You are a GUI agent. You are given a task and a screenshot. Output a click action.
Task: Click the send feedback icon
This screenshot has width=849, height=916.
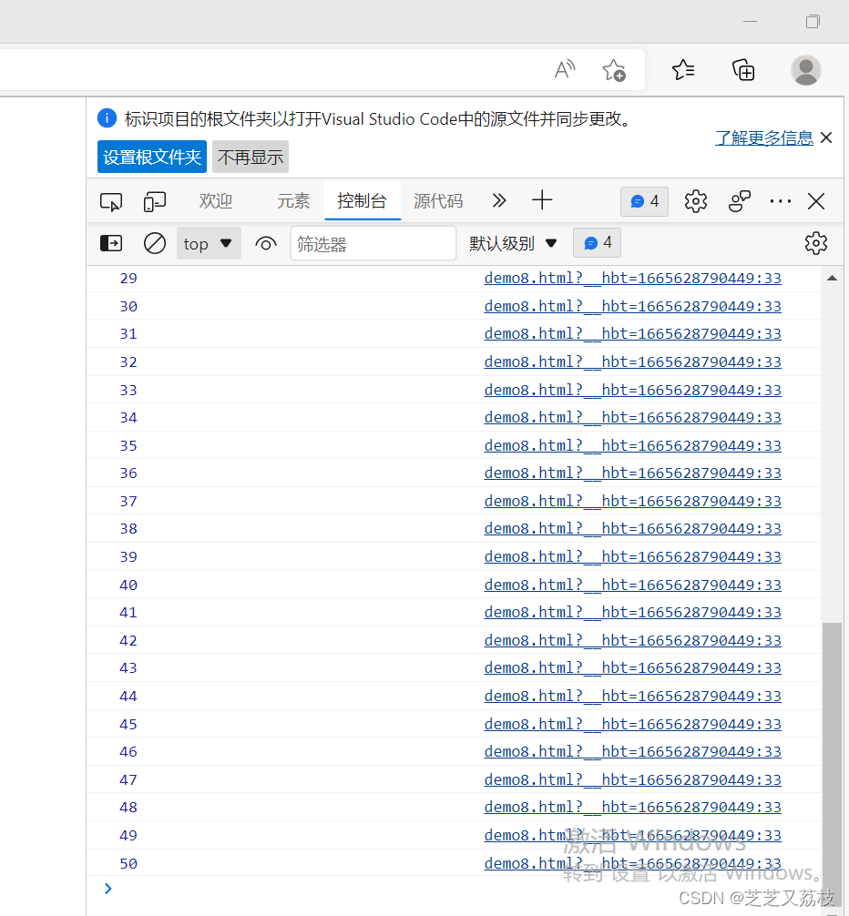pos(739,201)
